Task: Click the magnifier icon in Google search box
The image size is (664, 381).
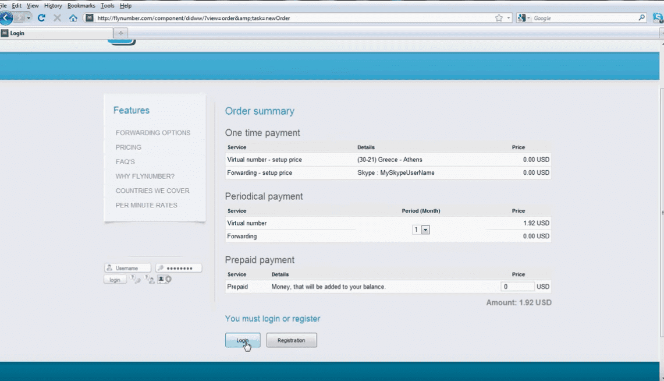Action: pyautogui.click(x=642, y=18)
